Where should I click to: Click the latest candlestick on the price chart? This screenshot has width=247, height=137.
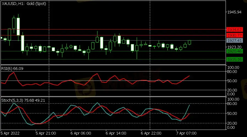click(189, 42)
